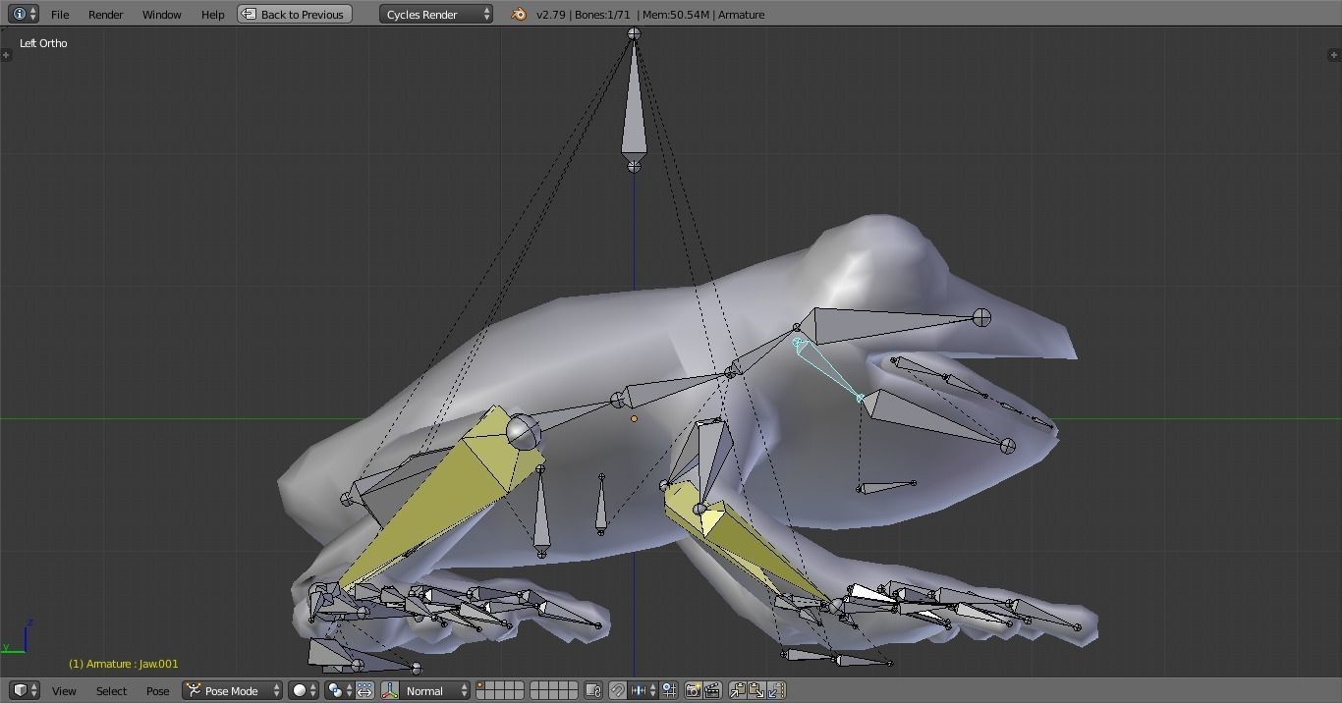Open the Pose Mode interaction dropdown

point(233,690)
